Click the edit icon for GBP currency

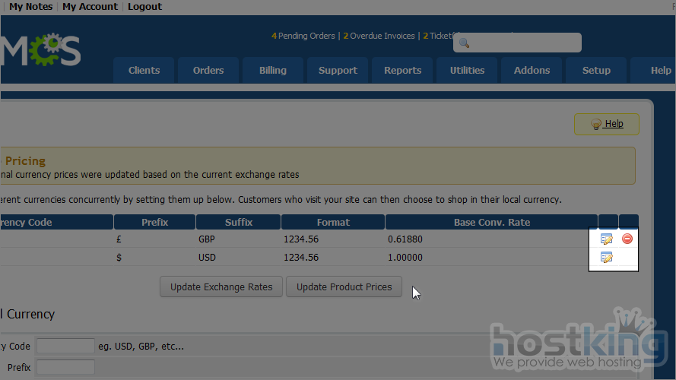[606, 239]
